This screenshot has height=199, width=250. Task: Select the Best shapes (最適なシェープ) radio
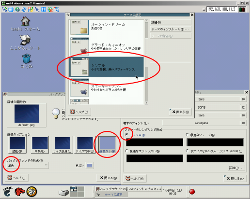(187, 134)
